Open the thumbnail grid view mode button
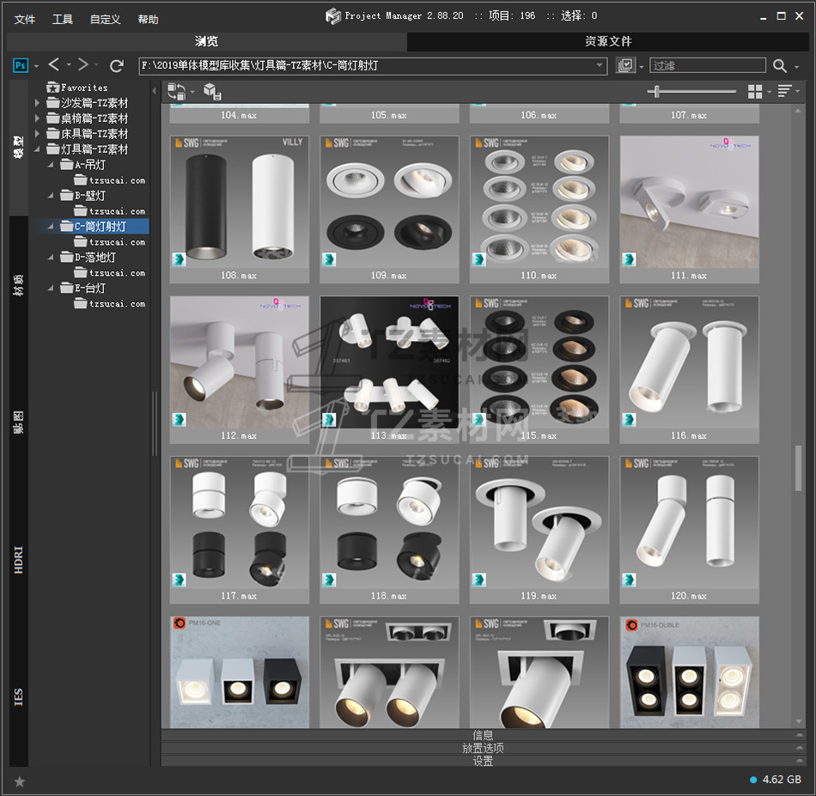 755,91
